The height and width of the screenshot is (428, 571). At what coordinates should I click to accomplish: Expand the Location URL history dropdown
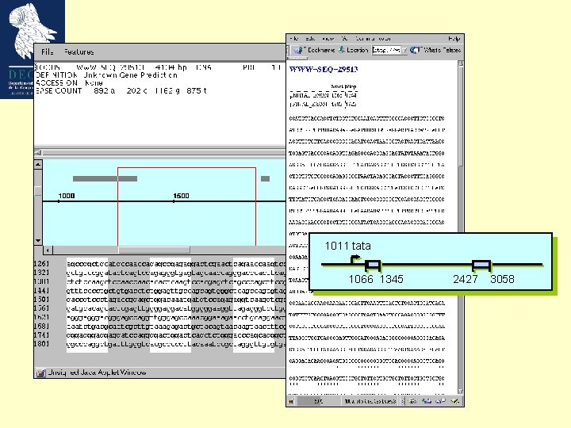tap(404, 50)
